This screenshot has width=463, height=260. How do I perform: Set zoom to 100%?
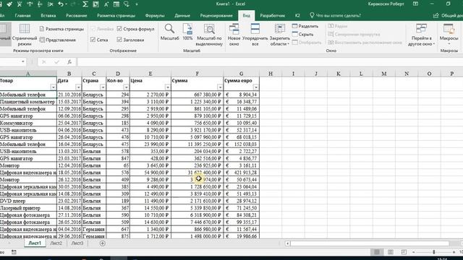click(187, 32)
